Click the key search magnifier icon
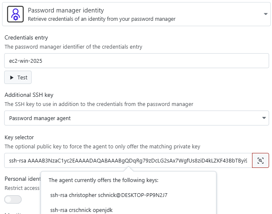 pyautogui.click(x=261, y=160)
